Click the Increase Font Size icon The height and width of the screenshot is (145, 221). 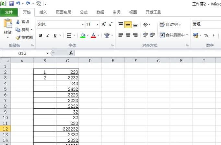(103, 24)
